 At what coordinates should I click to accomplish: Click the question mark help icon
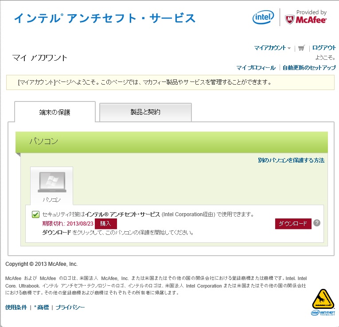pyautogui.click(x=317, y=223)
